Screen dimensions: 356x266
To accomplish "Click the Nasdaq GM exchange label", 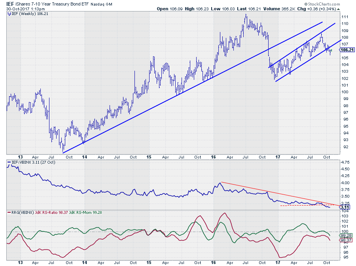I will [101, 4].
